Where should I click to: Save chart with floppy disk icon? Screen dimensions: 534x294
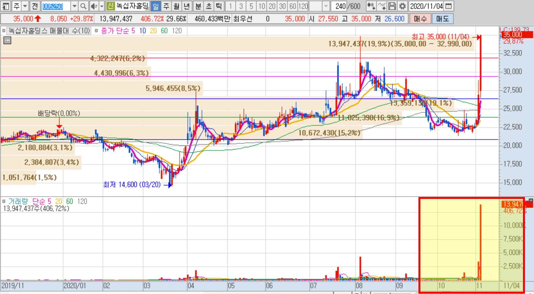[392, 6]
